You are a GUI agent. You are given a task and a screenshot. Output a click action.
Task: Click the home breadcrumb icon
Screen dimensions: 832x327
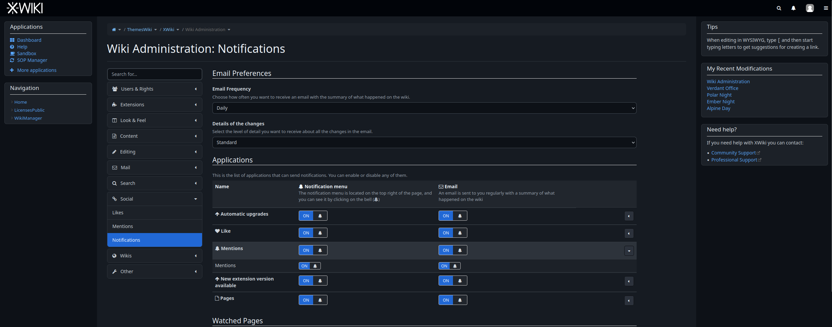click(x=114, y=30)
